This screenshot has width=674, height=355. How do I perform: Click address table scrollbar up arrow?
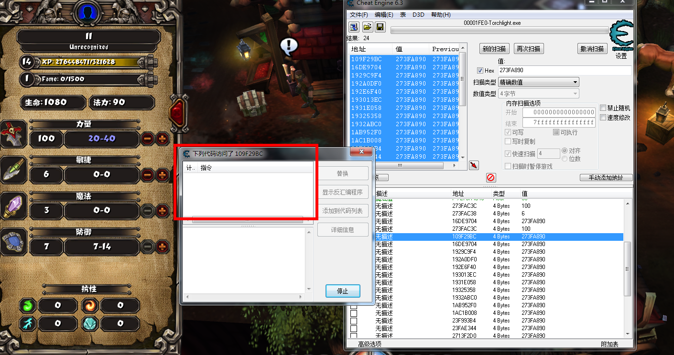point(627,204)
